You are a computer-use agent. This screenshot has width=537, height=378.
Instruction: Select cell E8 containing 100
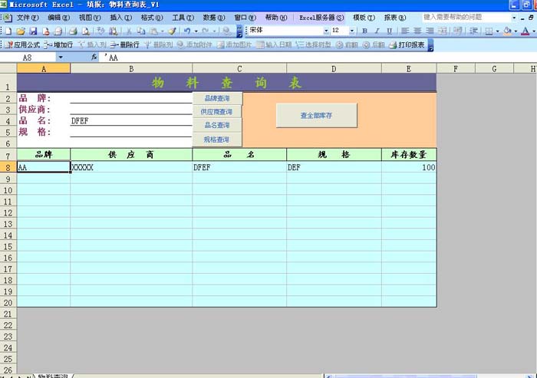click(x=409, y=166)
